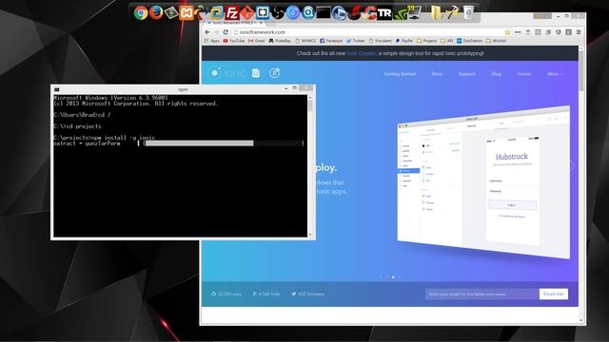Viewport: 609px width, 342px height.
Task: Open the Git dock icon
Action: tap(247, 13)
